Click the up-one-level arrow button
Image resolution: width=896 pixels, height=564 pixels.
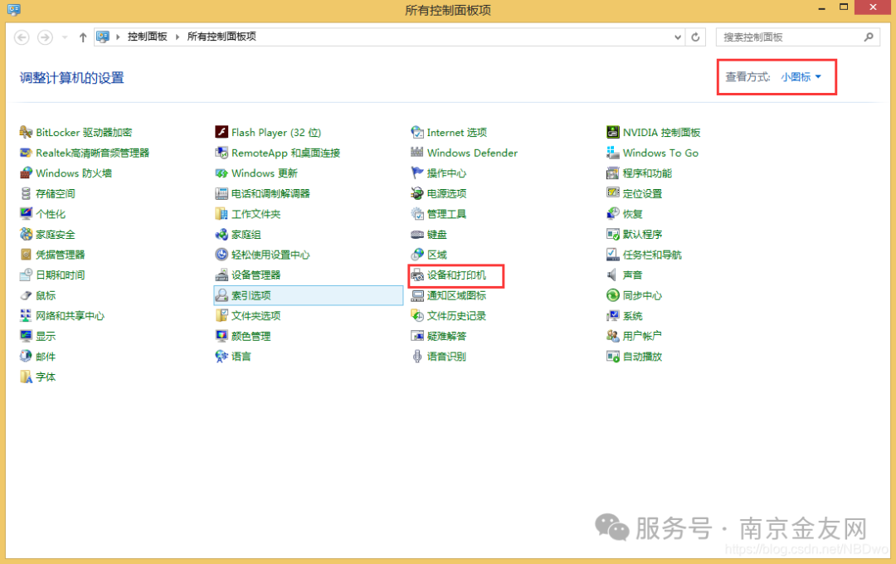(83, 36)
